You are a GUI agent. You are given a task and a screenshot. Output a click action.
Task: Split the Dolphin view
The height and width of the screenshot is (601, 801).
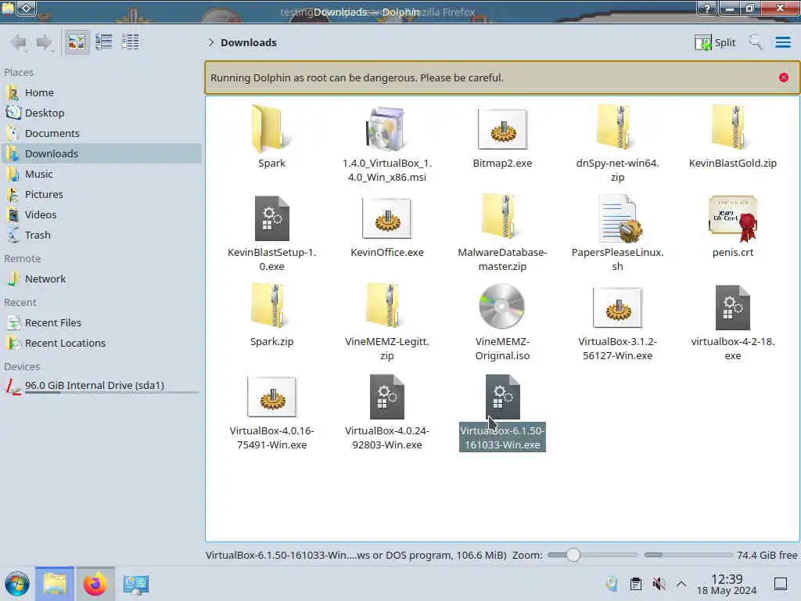tap(715, 42)
